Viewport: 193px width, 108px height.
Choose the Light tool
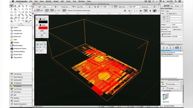[15, 39]
